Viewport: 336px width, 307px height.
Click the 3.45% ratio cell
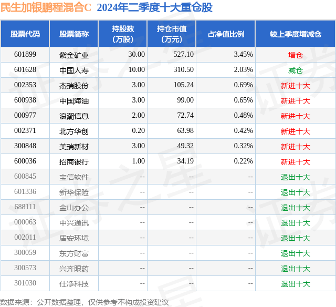(243, 55)
